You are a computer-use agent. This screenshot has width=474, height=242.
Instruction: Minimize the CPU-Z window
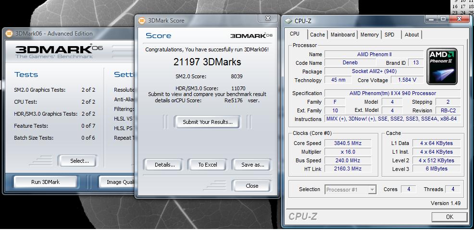431,19
